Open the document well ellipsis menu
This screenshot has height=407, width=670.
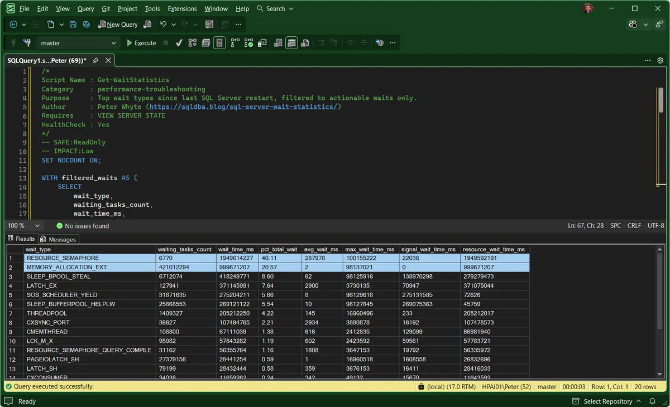(648, 60)
